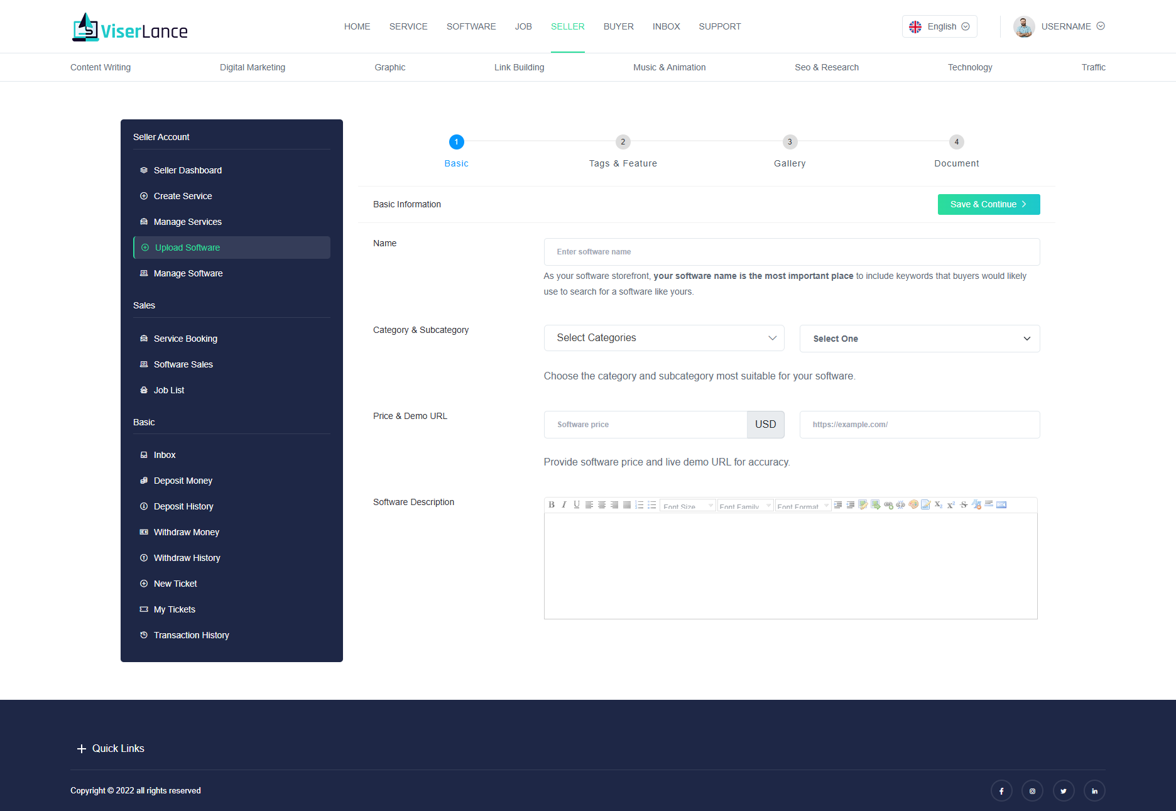The image size is (1176, 811).
Task: Align description text right
Action: 614,504
